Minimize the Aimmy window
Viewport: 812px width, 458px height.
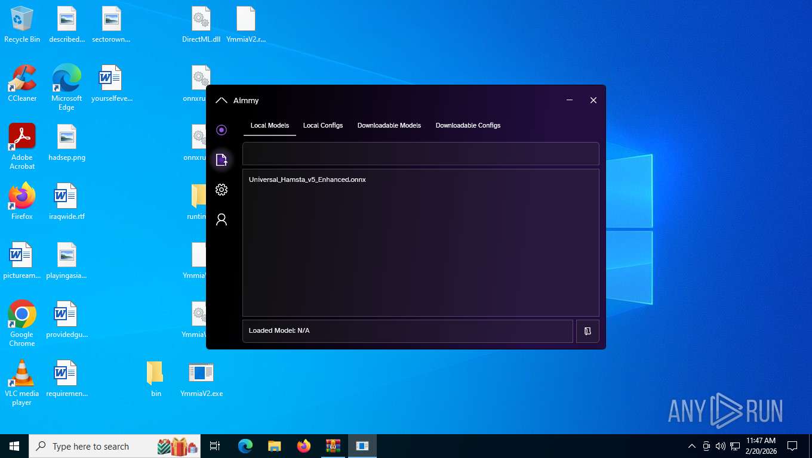coord(570,100)
